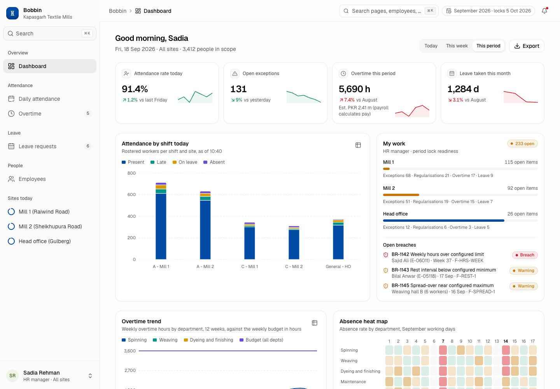Toggle the Absent series in legend

(214, 162)
